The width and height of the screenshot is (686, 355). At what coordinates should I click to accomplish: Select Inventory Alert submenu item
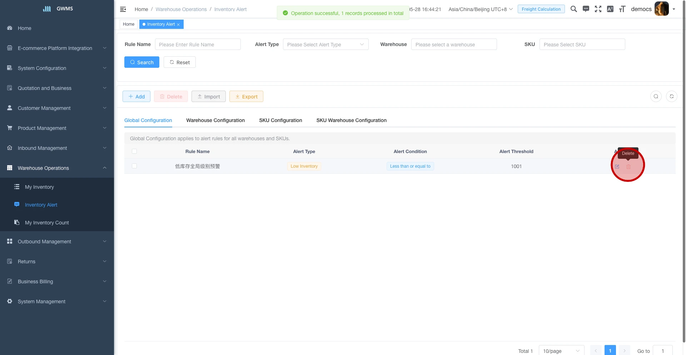[57, 205]
